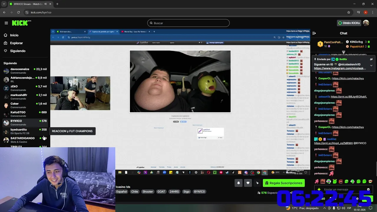Open Chrome three-dot menu

click(x=372, y=12)
